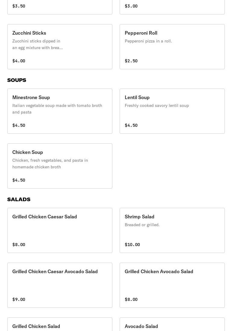Image resolution: width=232 pixels, height=331 pixels.
Task: Open the Zucchini Sticks menu item
Action: click(60, 47)
